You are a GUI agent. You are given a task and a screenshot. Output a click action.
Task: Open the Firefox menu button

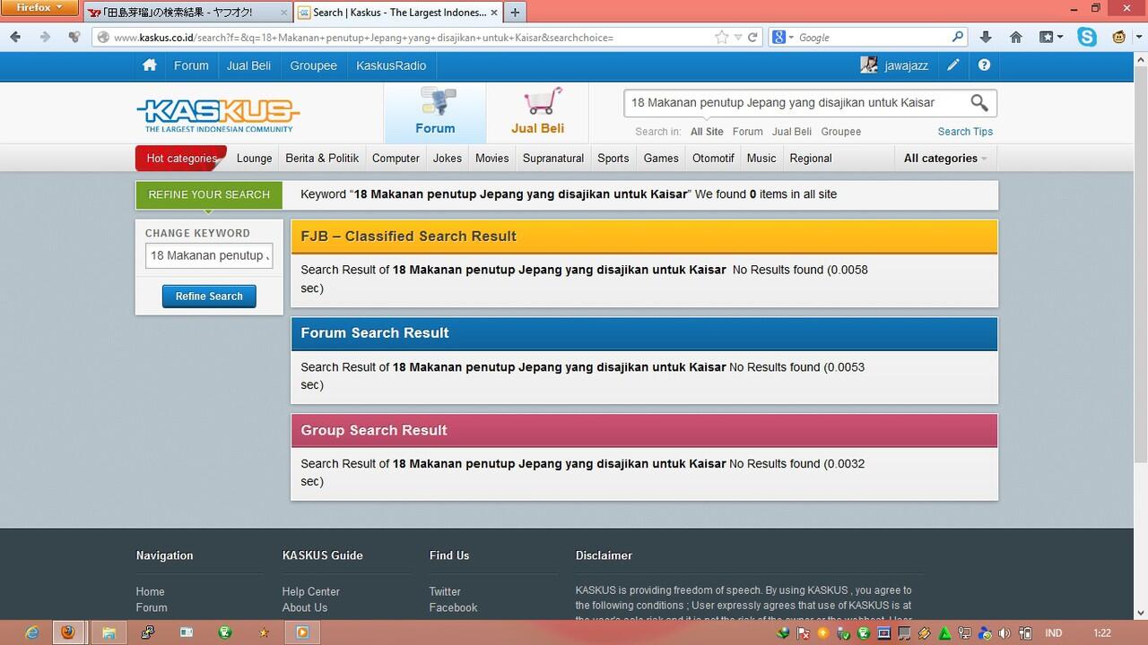coord(39,8)
